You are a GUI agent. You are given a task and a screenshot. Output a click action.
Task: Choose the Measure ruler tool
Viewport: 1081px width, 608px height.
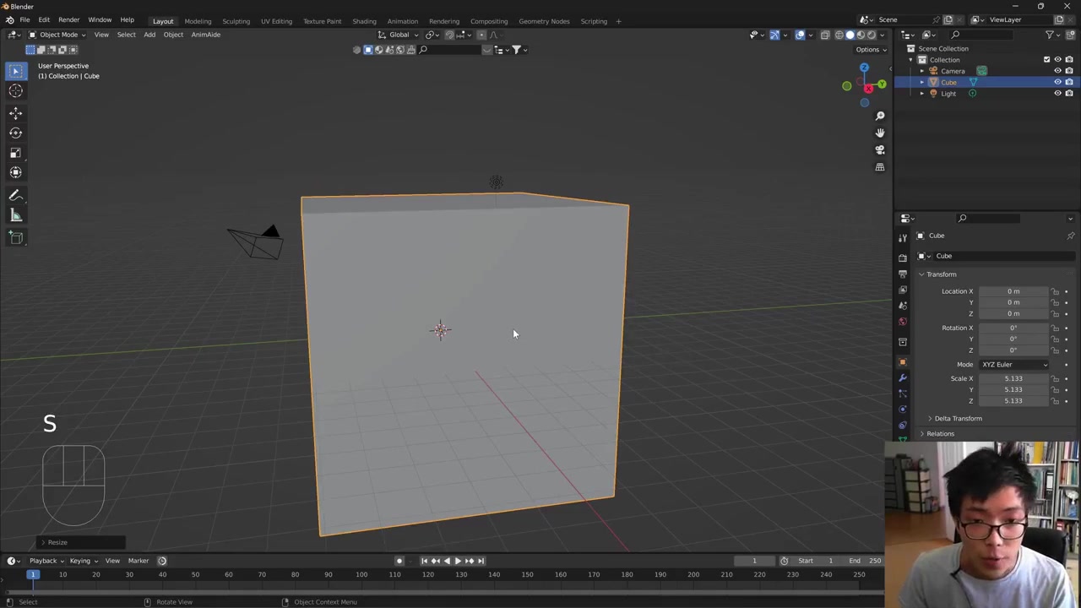15,216
